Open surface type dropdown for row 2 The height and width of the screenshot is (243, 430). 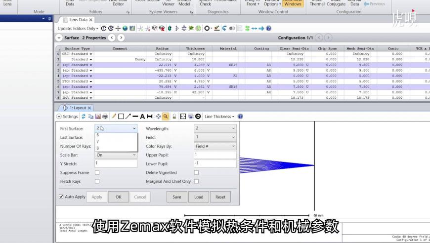tap(91, 65)
